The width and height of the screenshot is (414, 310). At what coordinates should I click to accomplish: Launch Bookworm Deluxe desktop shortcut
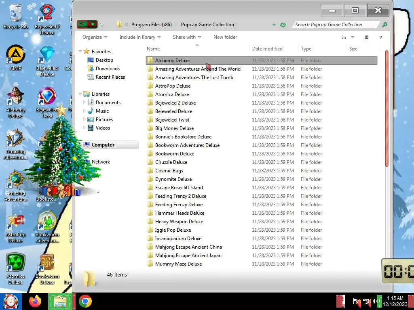tap(47, 269)
